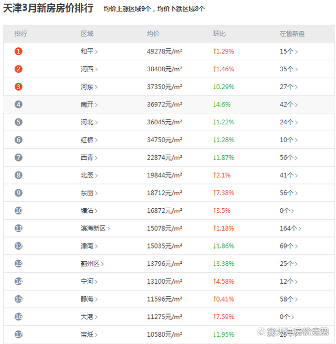
Task: Select the 均价 column header
Action: tap(153, 34)
